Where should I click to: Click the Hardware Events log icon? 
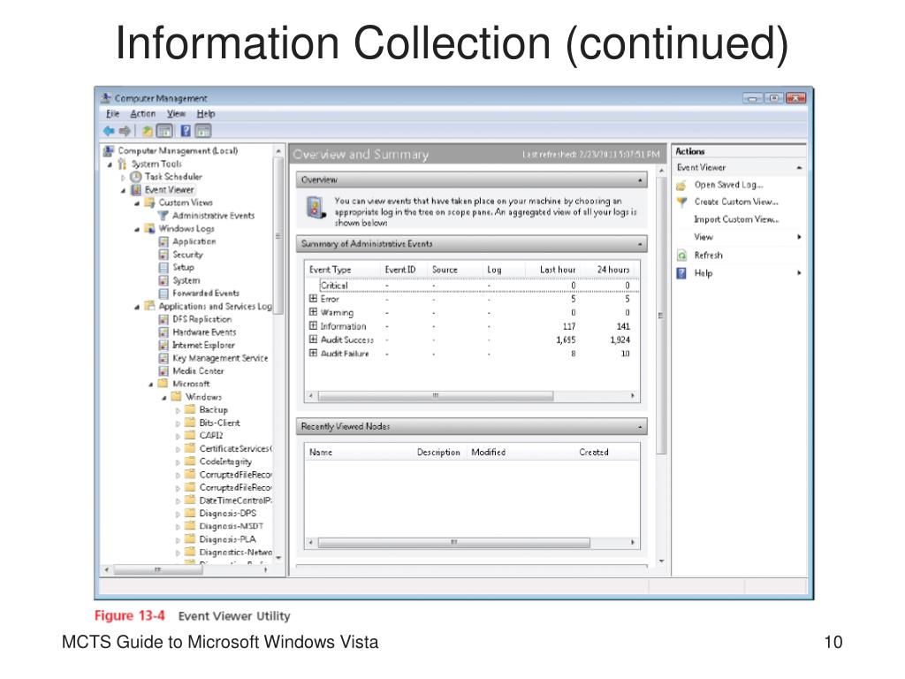click(164, 332)
